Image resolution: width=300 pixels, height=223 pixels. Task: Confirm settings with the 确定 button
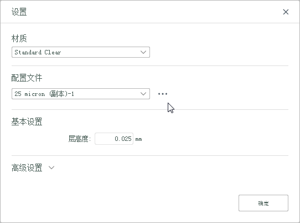point(263,203)
